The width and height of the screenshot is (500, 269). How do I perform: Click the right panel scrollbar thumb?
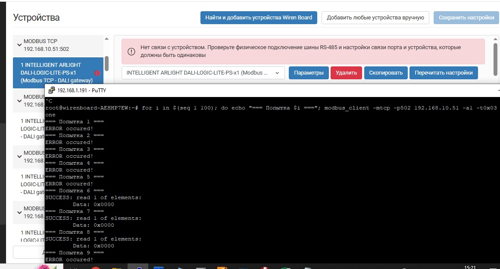[496, 59]
